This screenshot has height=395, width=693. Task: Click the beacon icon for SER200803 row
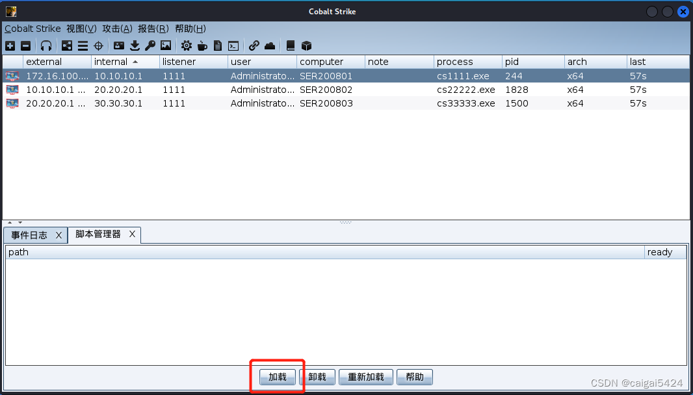12,103
